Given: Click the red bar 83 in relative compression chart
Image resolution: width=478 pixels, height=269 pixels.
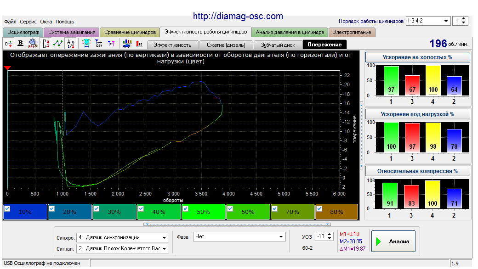Looking at the screenshot, I should [x=411, y=196].
